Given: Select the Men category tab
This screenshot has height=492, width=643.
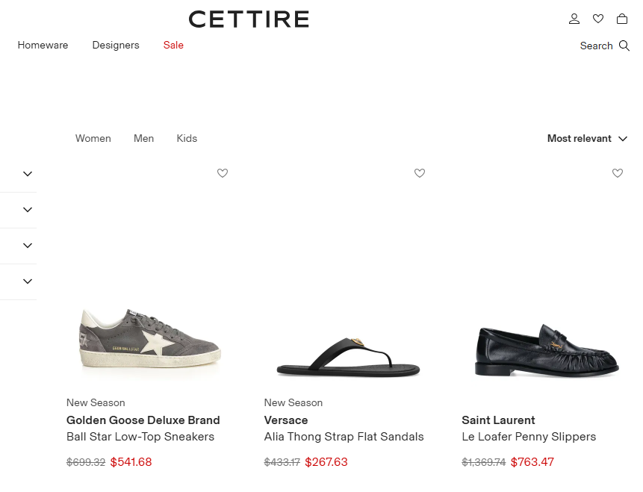Looking at the screenshot, I should click(x=144, y=139).
